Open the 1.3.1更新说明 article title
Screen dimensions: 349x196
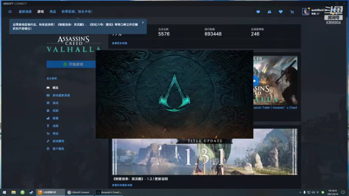coord(140,179)
